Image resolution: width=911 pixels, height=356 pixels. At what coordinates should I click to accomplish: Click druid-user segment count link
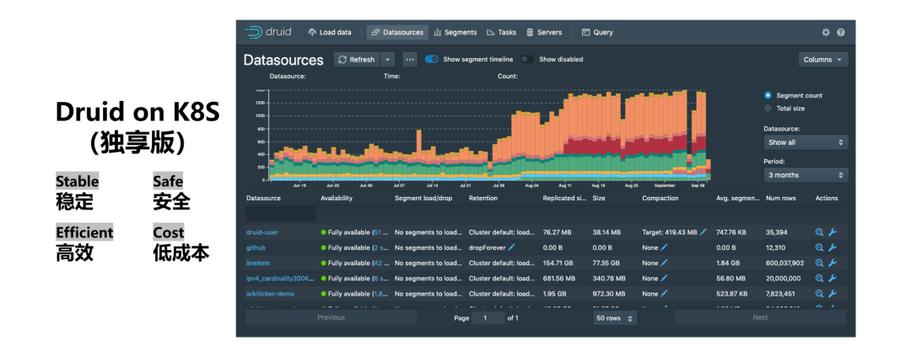[x=381, y=232]
